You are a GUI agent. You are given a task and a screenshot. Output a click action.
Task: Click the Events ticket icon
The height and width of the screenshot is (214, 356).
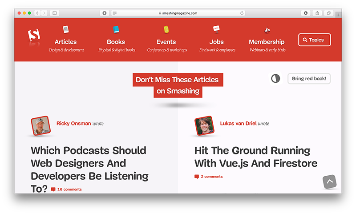click(166, 29)
